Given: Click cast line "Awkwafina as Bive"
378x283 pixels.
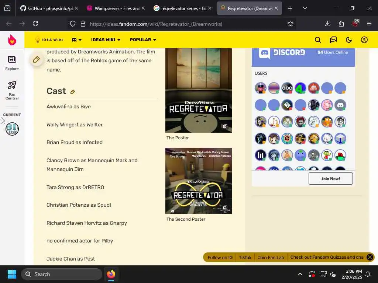Looking at the screenshot, I should pyautogui.click(x=69, y=106).
